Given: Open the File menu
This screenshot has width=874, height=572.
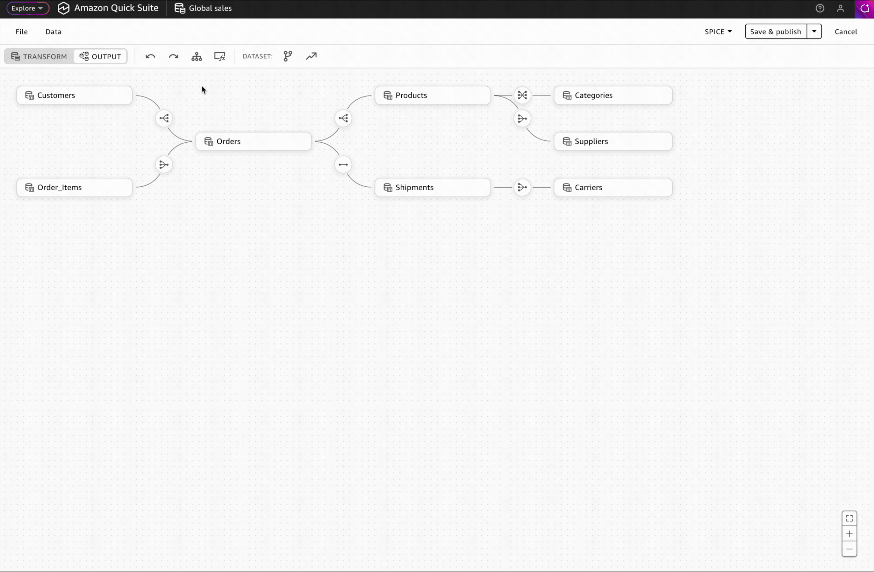Looking at the screenshot, I should click(x=22, y=31).
